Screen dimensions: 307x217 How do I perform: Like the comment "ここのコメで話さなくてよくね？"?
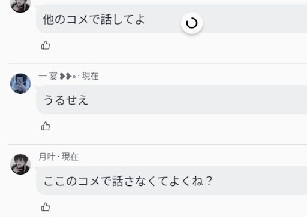(46, 207)
